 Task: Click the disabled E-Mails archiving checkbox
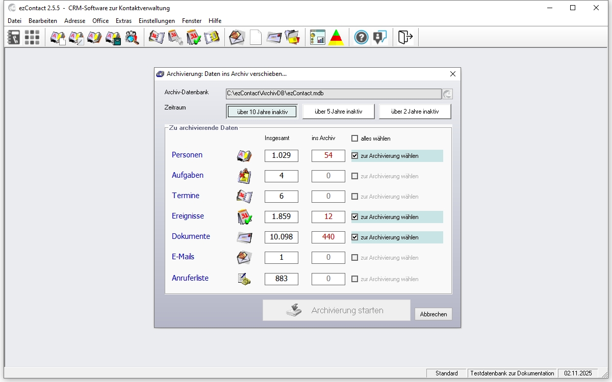[x=355, y=258]
